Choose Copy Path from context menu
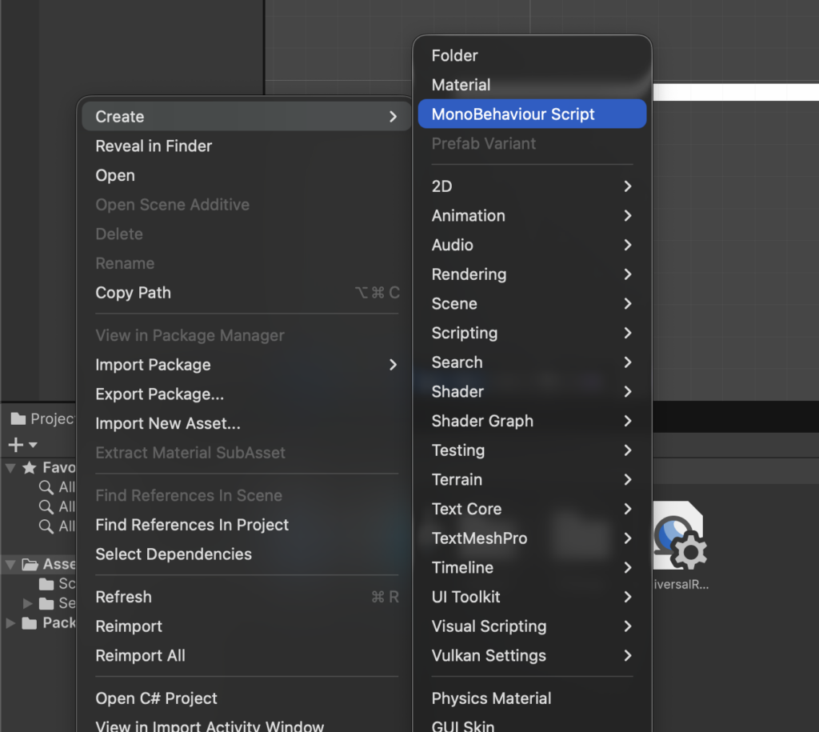Image resolution: width=819 pixels, height=732 pixels. (133, 293)
